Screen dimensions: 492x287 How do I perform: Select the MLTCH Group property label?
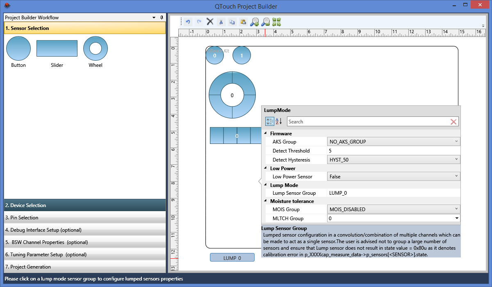click(x=288, y=219)
